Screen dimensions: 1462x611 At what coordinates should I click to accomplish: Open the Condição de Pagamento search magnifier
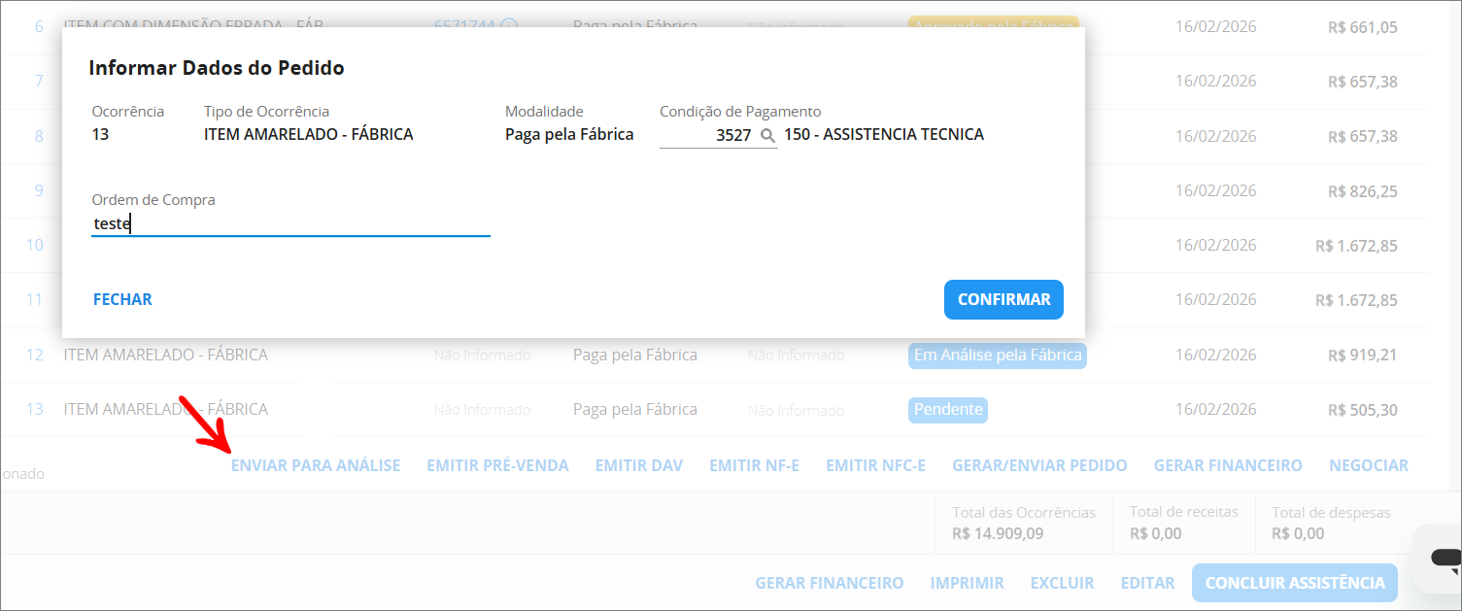767,135
